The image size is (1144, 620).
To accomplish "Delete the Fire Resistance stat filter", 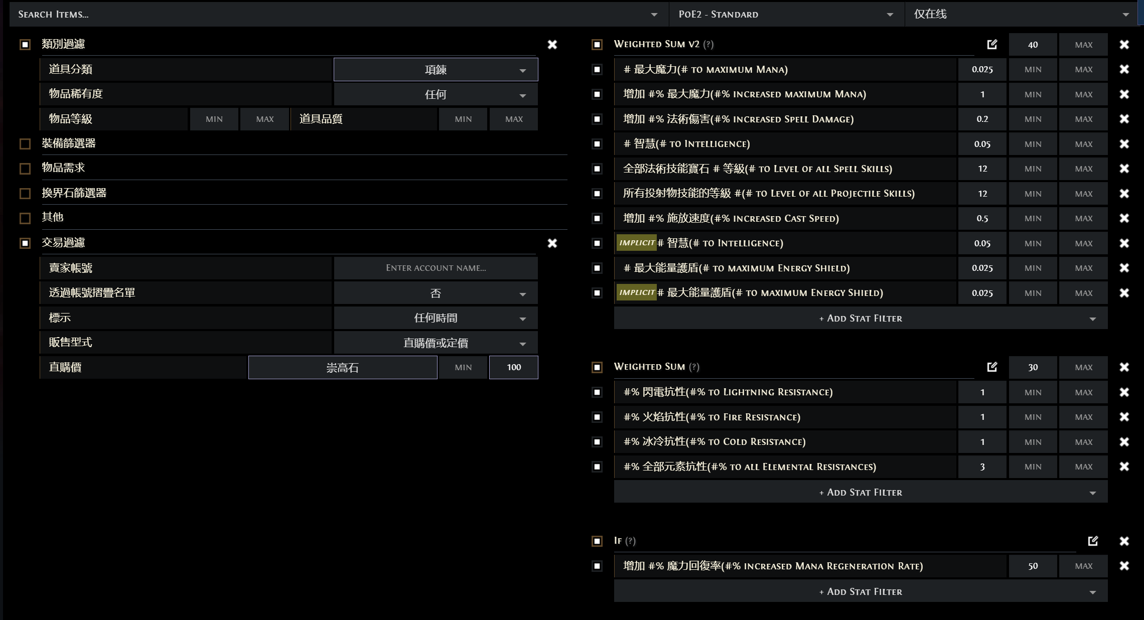I will (1124, 417).
